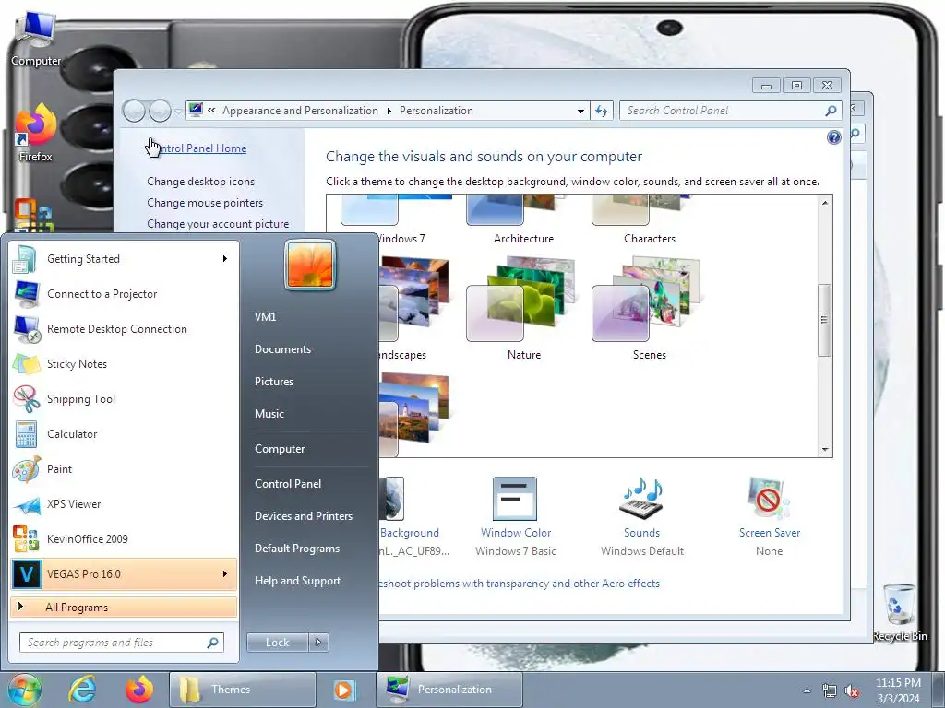Click the muted volume tray icon
The image size is (945, 708).
click(852, 691)
